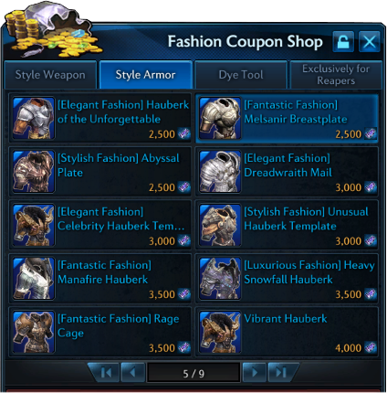Select the Abyssal Plate item icon
Screen dimensions: 387x393
point(34,172)
